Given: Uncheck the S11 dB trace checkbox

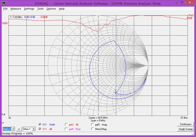Looking at the screenshot, I should click(x=40, y=129).
